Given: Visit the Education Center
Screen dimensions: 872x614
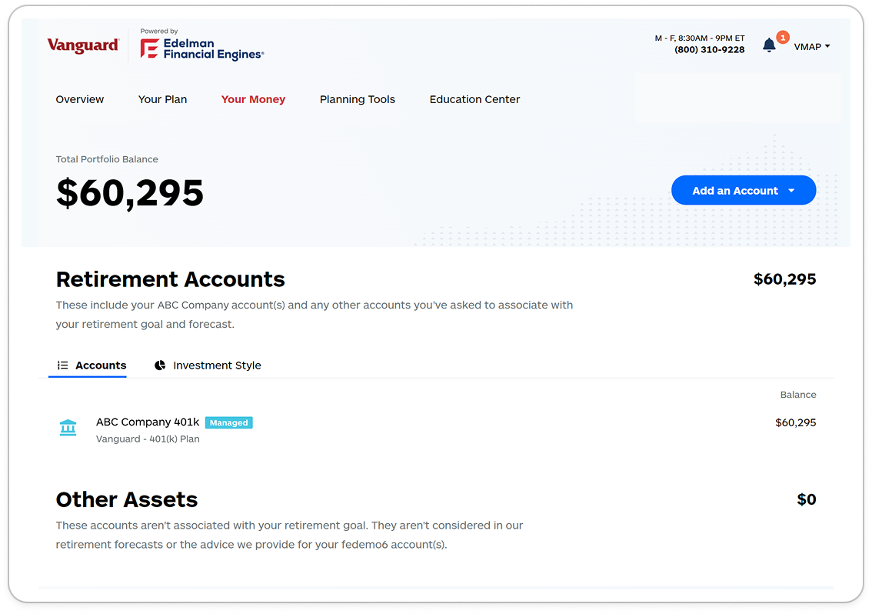Looking at the screenshot, I should 474,99.
